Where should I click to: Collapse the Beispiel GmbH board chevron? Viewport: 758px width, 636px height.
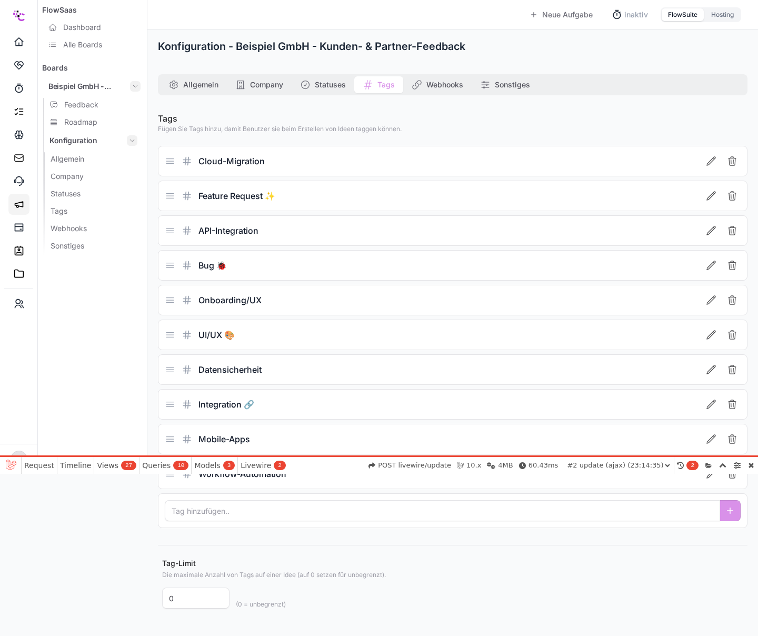(x=135, y=86)
